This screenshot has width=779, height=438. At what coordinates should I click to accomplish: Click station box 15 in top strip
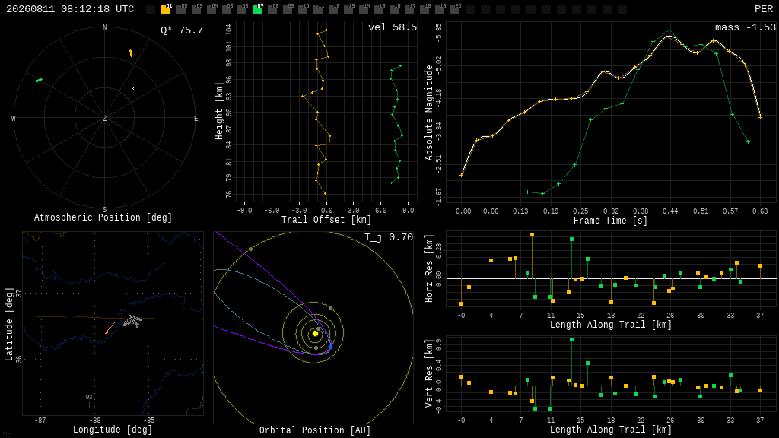379,9
